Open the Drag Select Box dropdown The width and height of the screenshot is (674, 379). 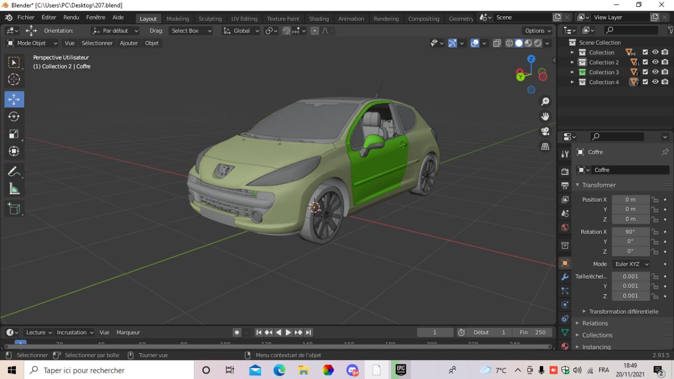pos(191,31)
